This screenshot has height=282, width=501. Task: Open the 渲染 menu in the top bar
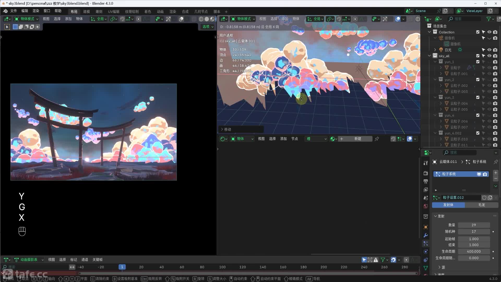(36, 11)
